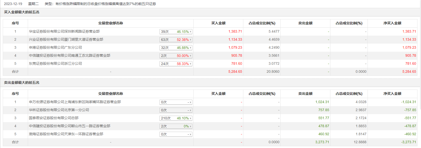421x148 pixels.
Task: Click 净买入金额 header in sell table
Action: pyautogui.click(x=392, y=94)
